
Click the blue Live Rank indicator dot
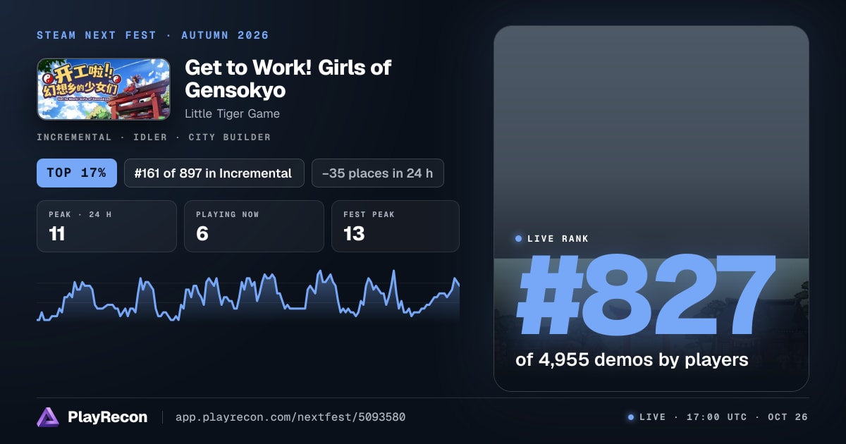[519, 239]
